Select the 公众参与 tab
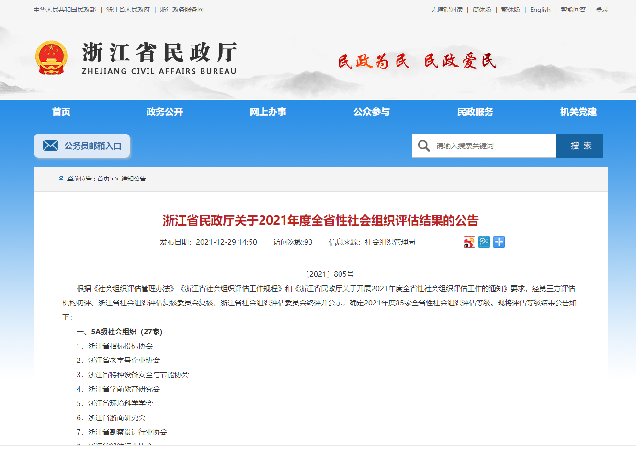 [x=372, y=112]
